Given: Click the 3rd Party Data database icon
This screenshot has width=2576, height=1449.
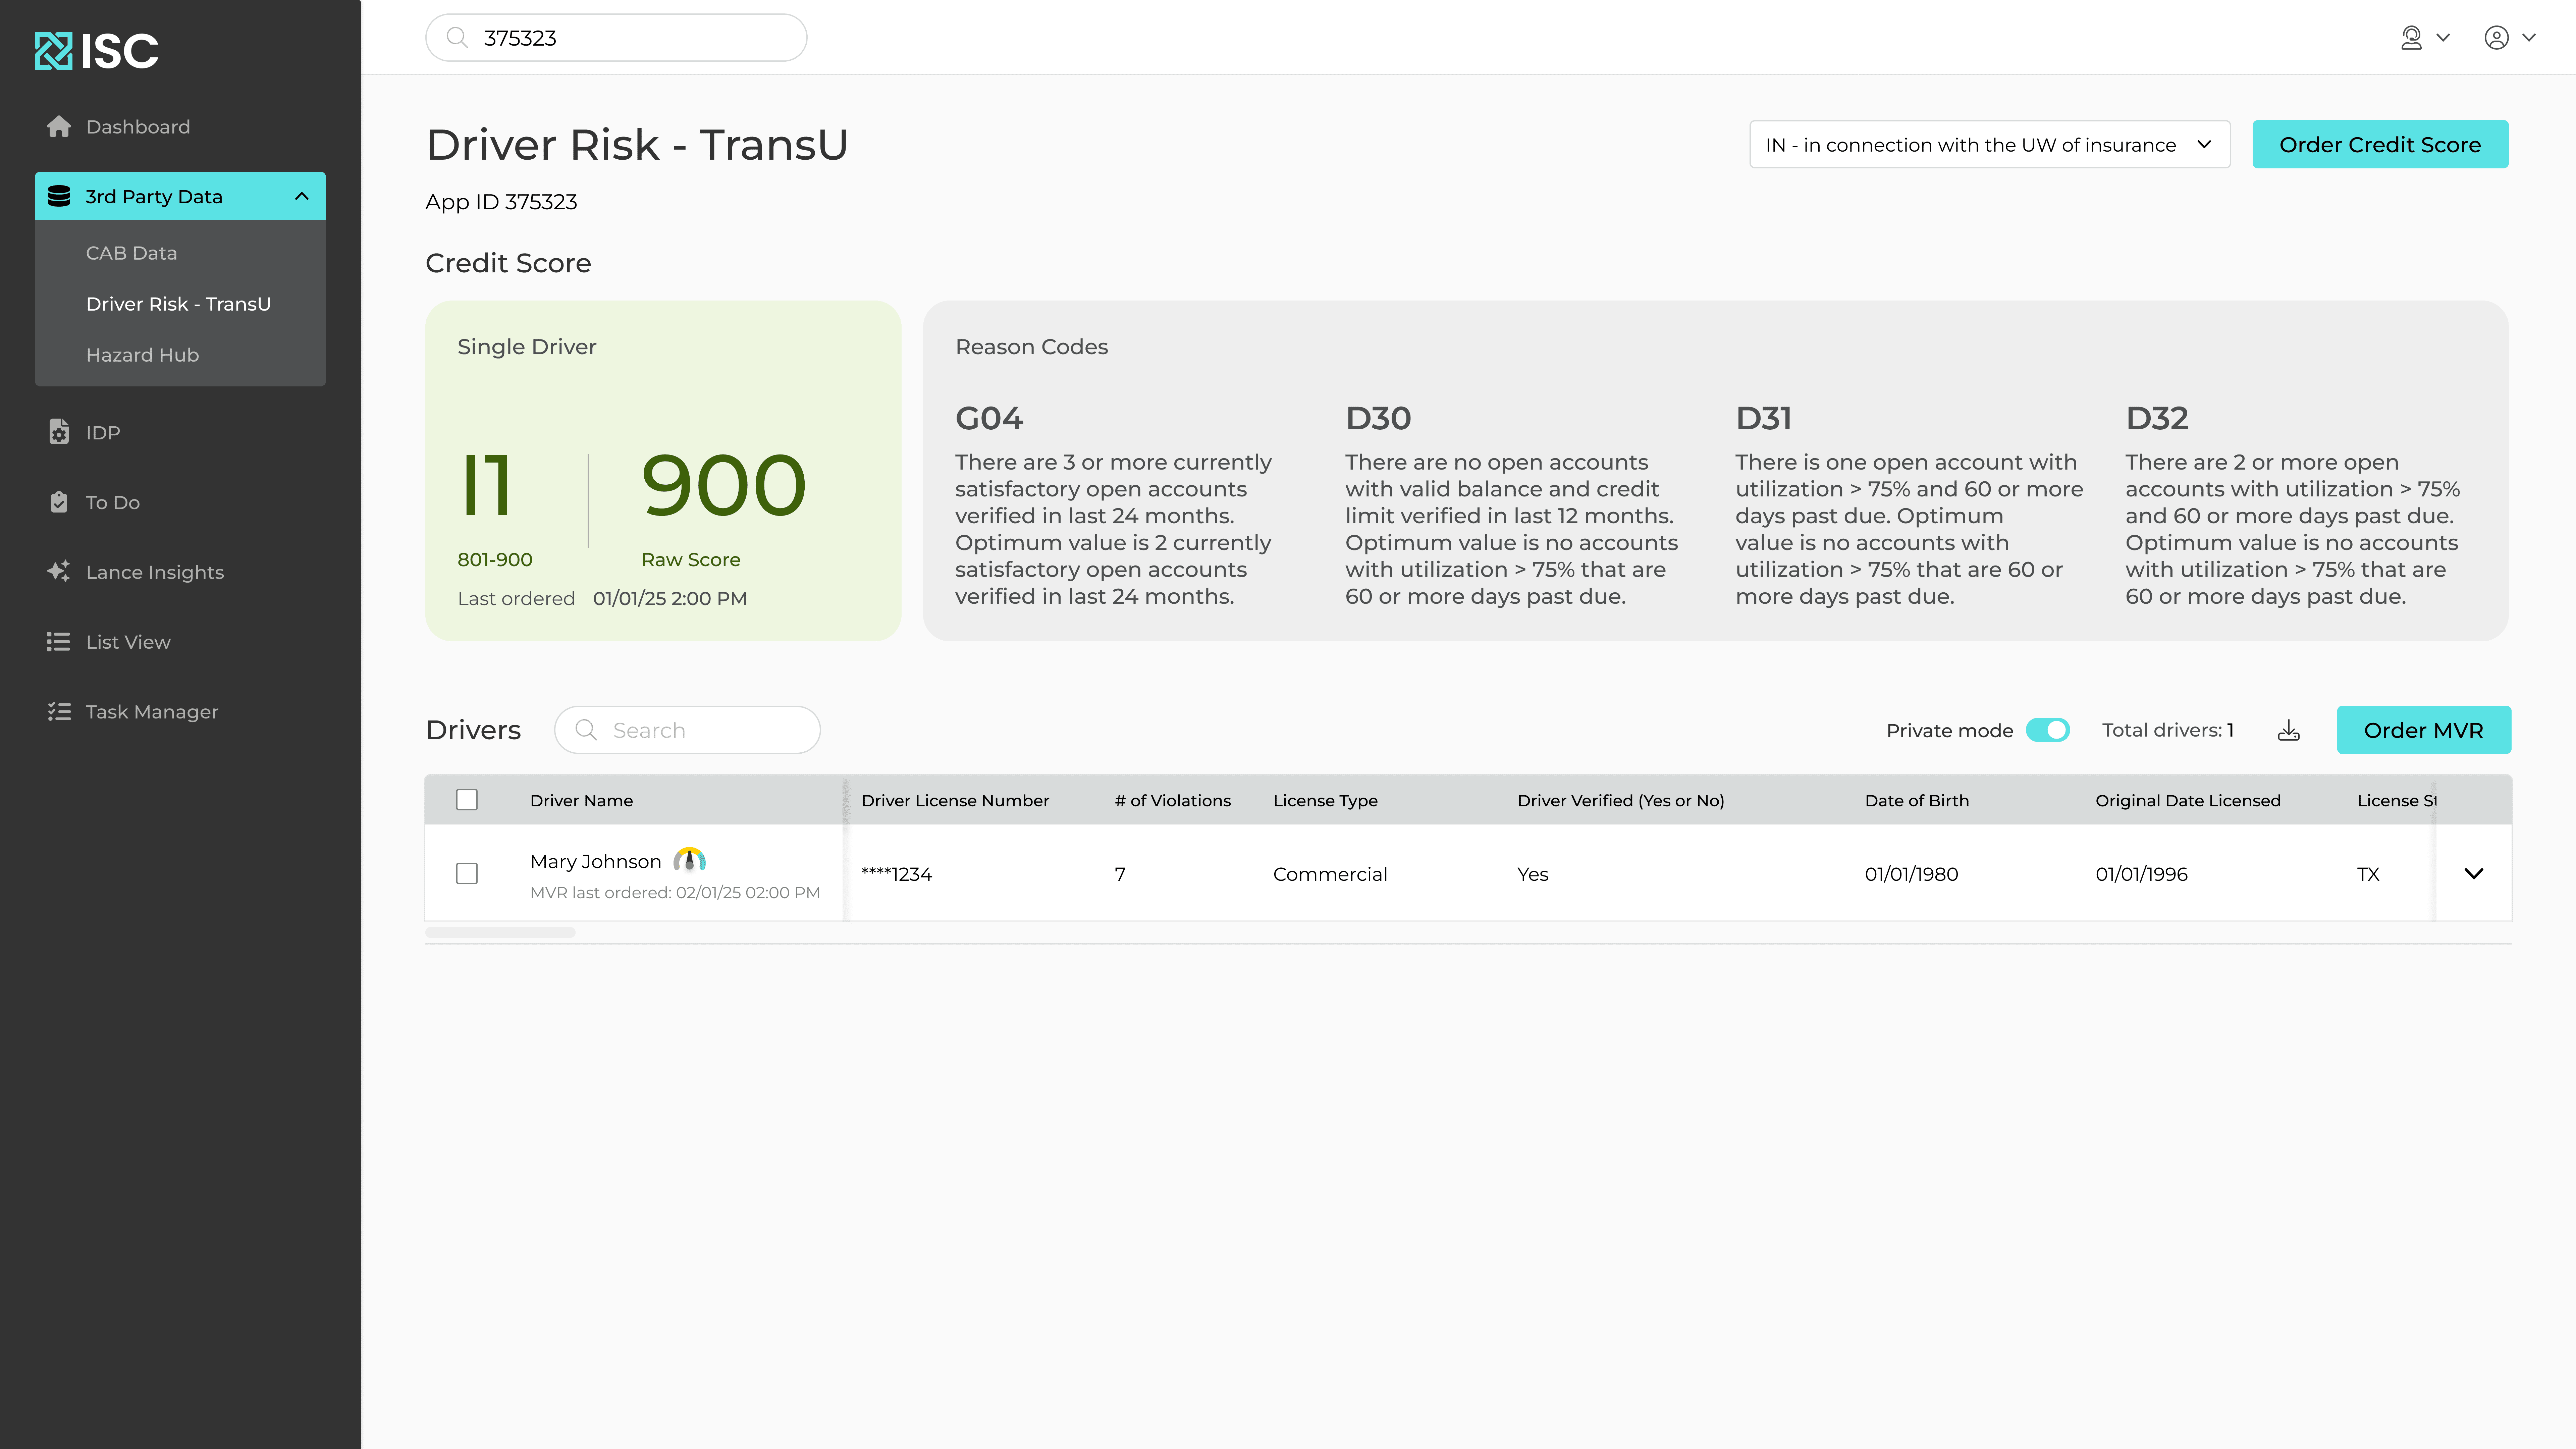Looking at the screenshot, I should [x=59, y=197].
